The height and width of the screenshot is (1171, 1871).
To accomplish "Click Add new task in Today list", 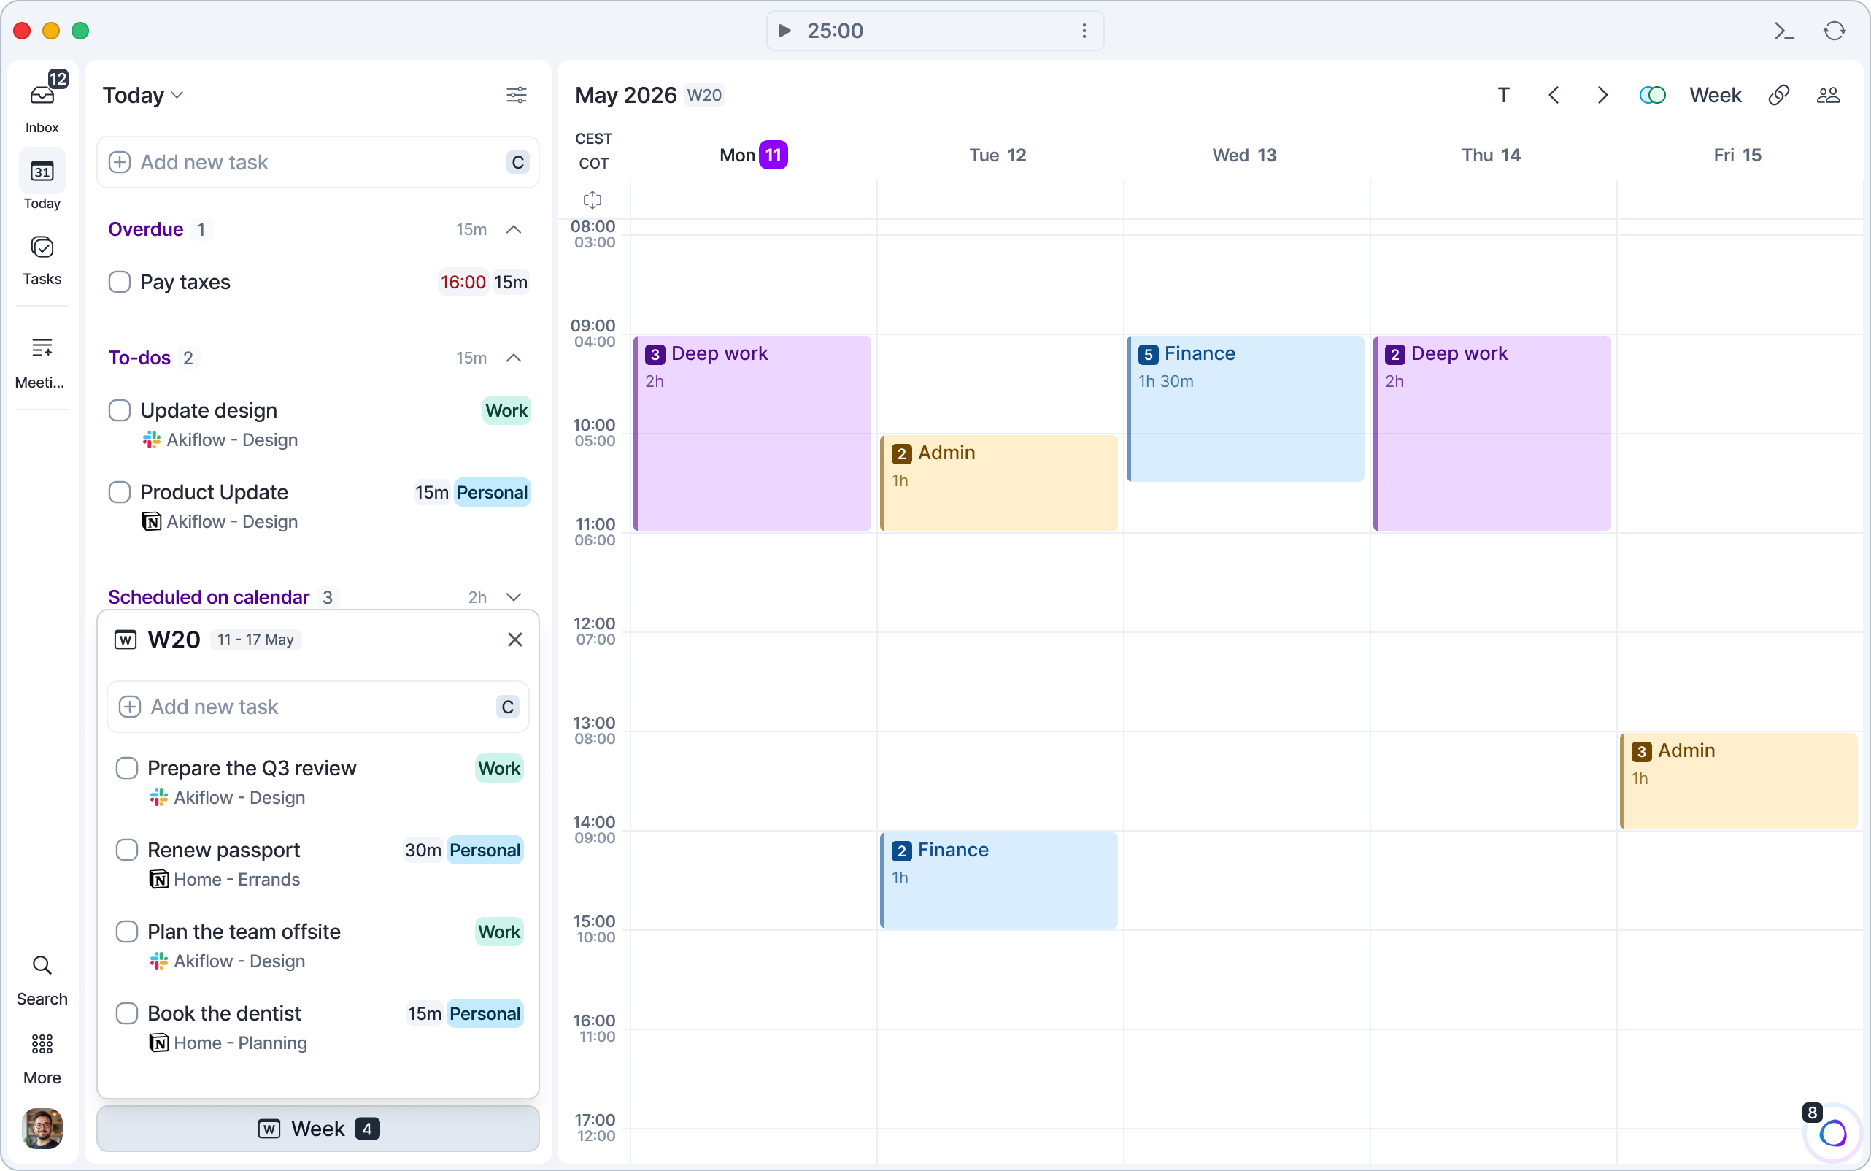I will pyautogui.click(x=317, y=162).
